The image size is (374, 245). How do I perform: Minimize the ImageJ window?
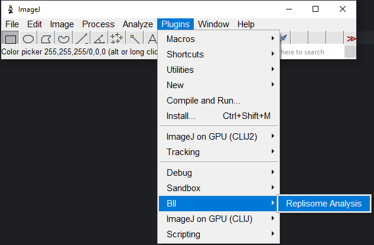[289, 9]
